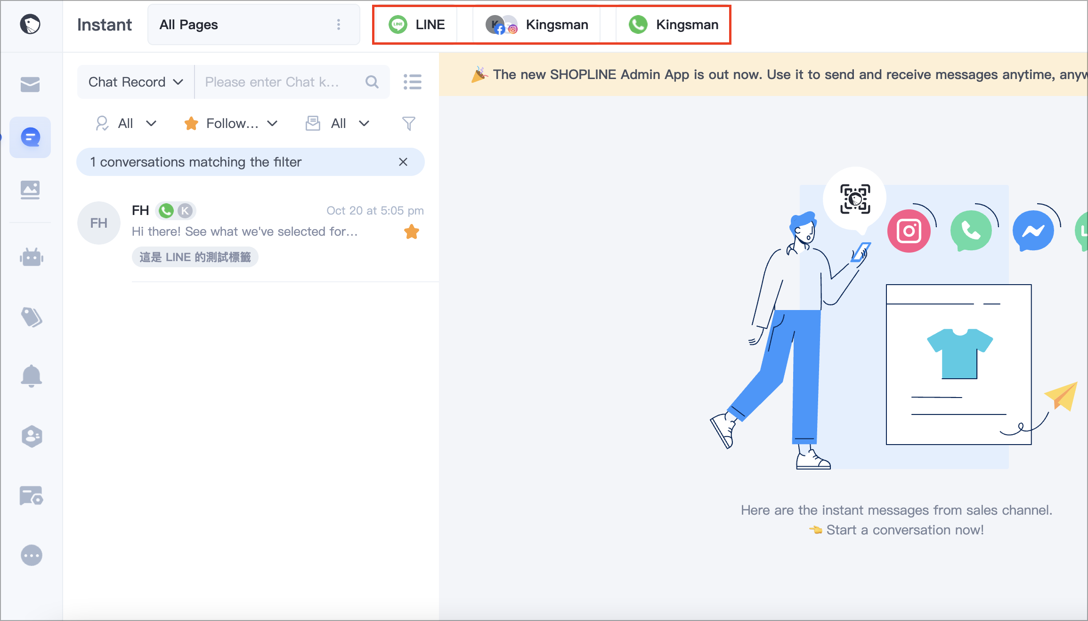The image size is (1088, 621).
Task: Switch to Kingsman Facebook Instagram tab
Action: pyautogui.click(x=536, y=24)
